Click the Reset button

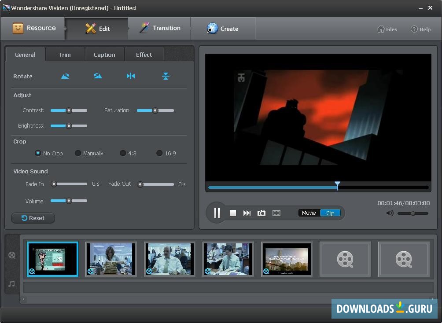(33, 218)
